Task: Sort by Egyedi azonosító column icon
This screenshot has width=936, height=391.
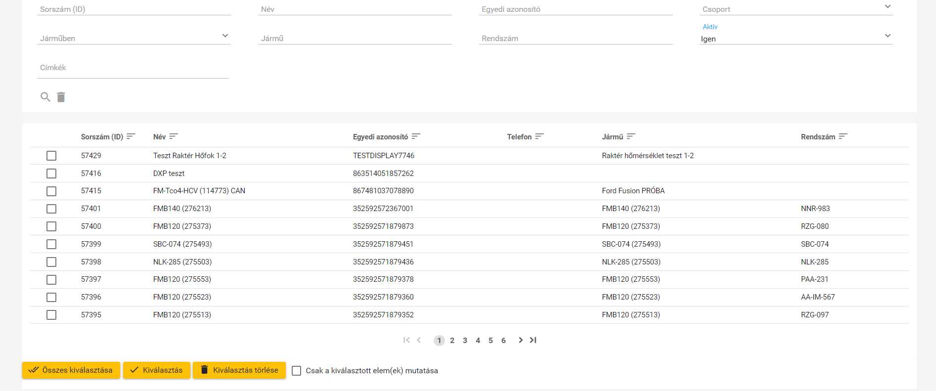Action: pos(416,136)
